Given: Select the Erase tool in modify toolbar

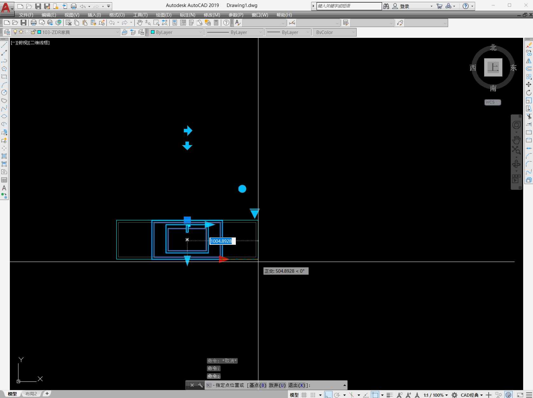Looking at the screenshot, I should 529,45.
